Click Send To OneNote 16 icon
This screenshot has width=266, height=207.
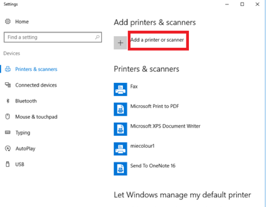tap(120, 169)
